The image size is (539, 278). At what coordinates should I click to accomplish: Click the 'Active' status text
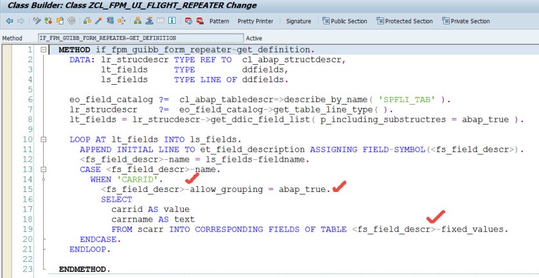254,38
